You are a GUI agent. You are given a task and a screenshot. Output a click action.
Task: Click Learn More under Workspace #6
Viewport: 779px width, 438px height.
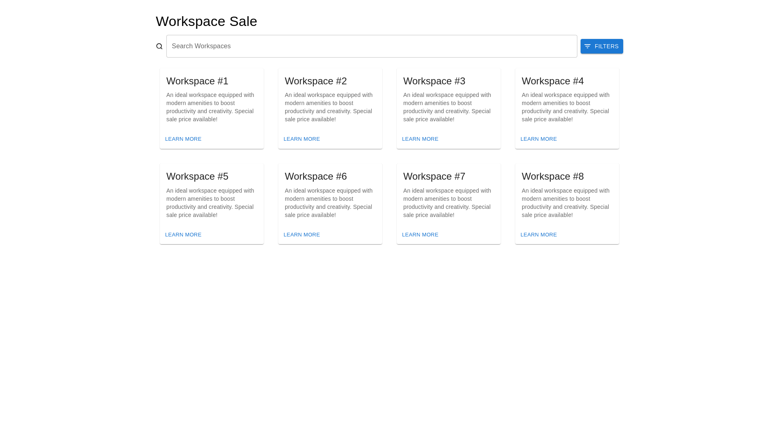(301, 235)
